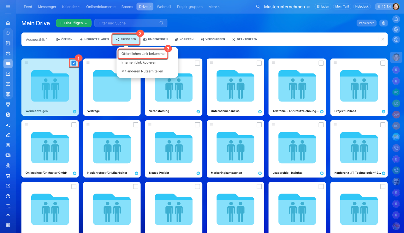This screenshot has width=404, height=233.
Task: Tick the Veranstaltung folder checkbox
Action: [197, 63]
